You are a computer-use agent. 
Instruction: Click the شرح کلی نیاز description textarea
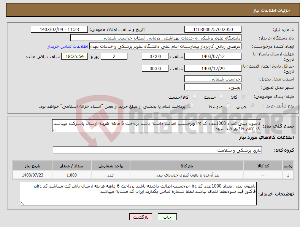pyautogui.click(x=157, y=126)
